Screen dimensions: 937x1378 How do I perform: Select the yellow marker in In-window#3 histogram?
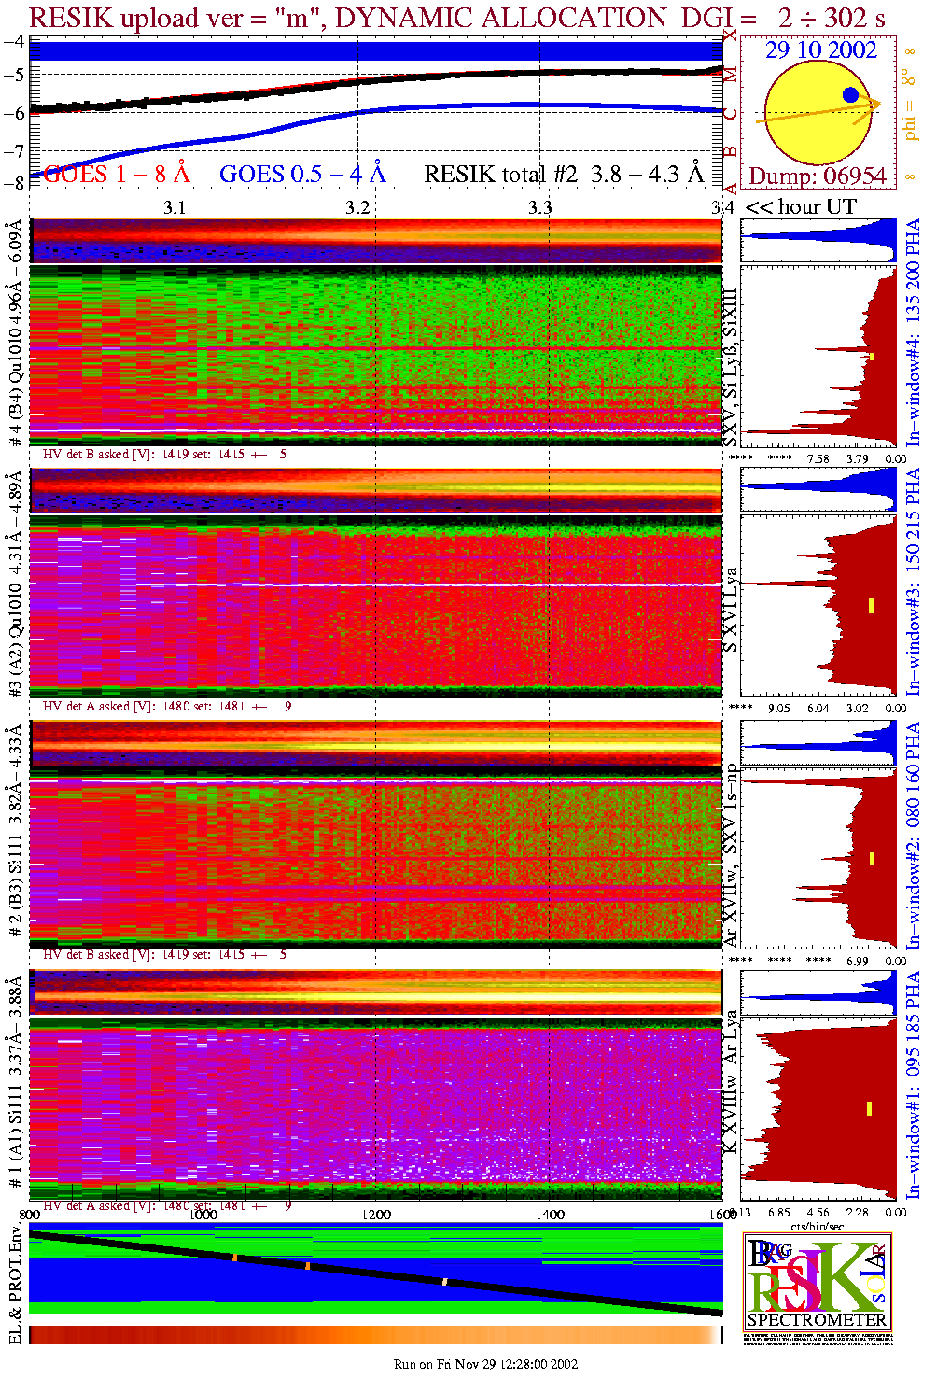(x=871, y=605)
